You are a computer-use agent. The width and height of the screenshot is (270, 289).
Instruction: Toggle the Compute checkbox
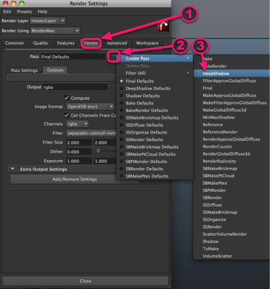coord(66,98)
